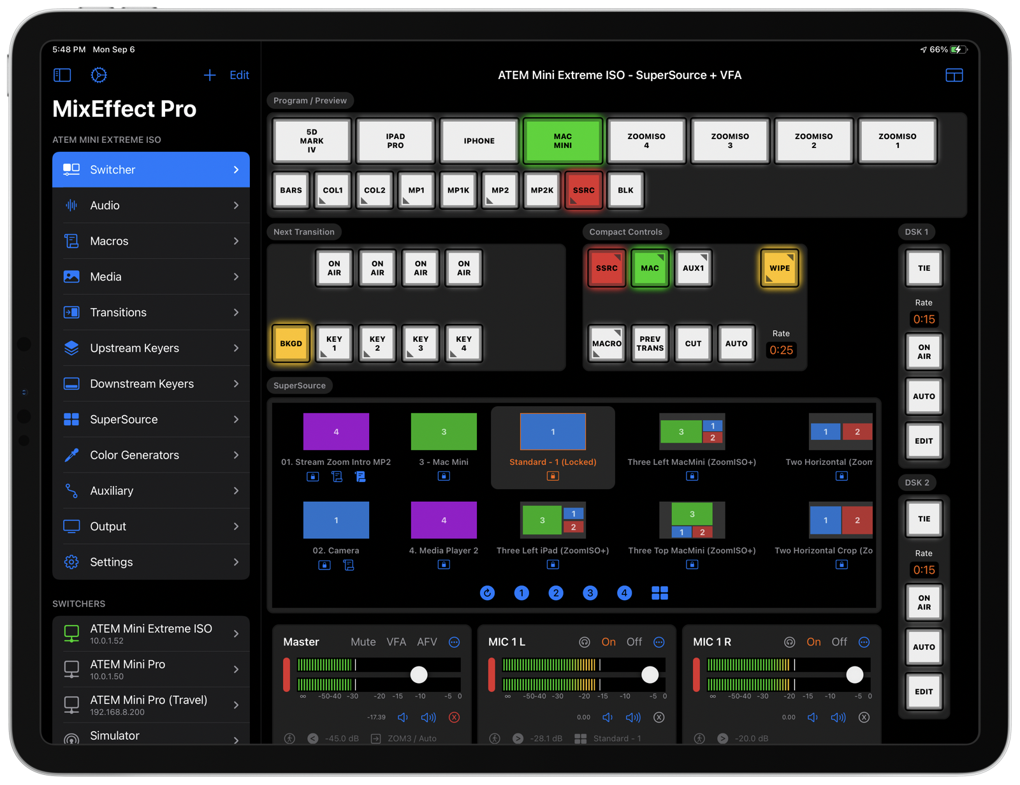
Task: Toggle first ON AIR keyer button
Action: tap(334, 268)
